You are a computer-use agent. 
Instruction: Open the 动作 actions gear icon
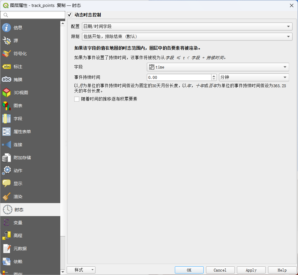point(6,170)
